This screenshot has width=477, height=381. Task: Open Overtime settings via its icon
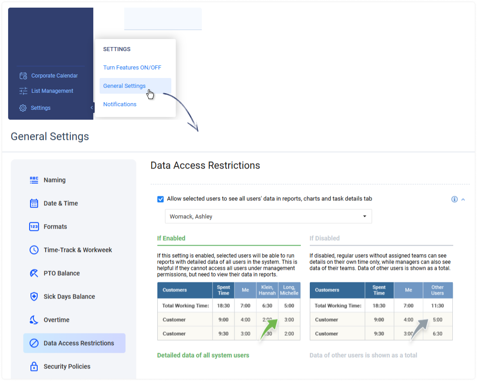pos(34,320)
